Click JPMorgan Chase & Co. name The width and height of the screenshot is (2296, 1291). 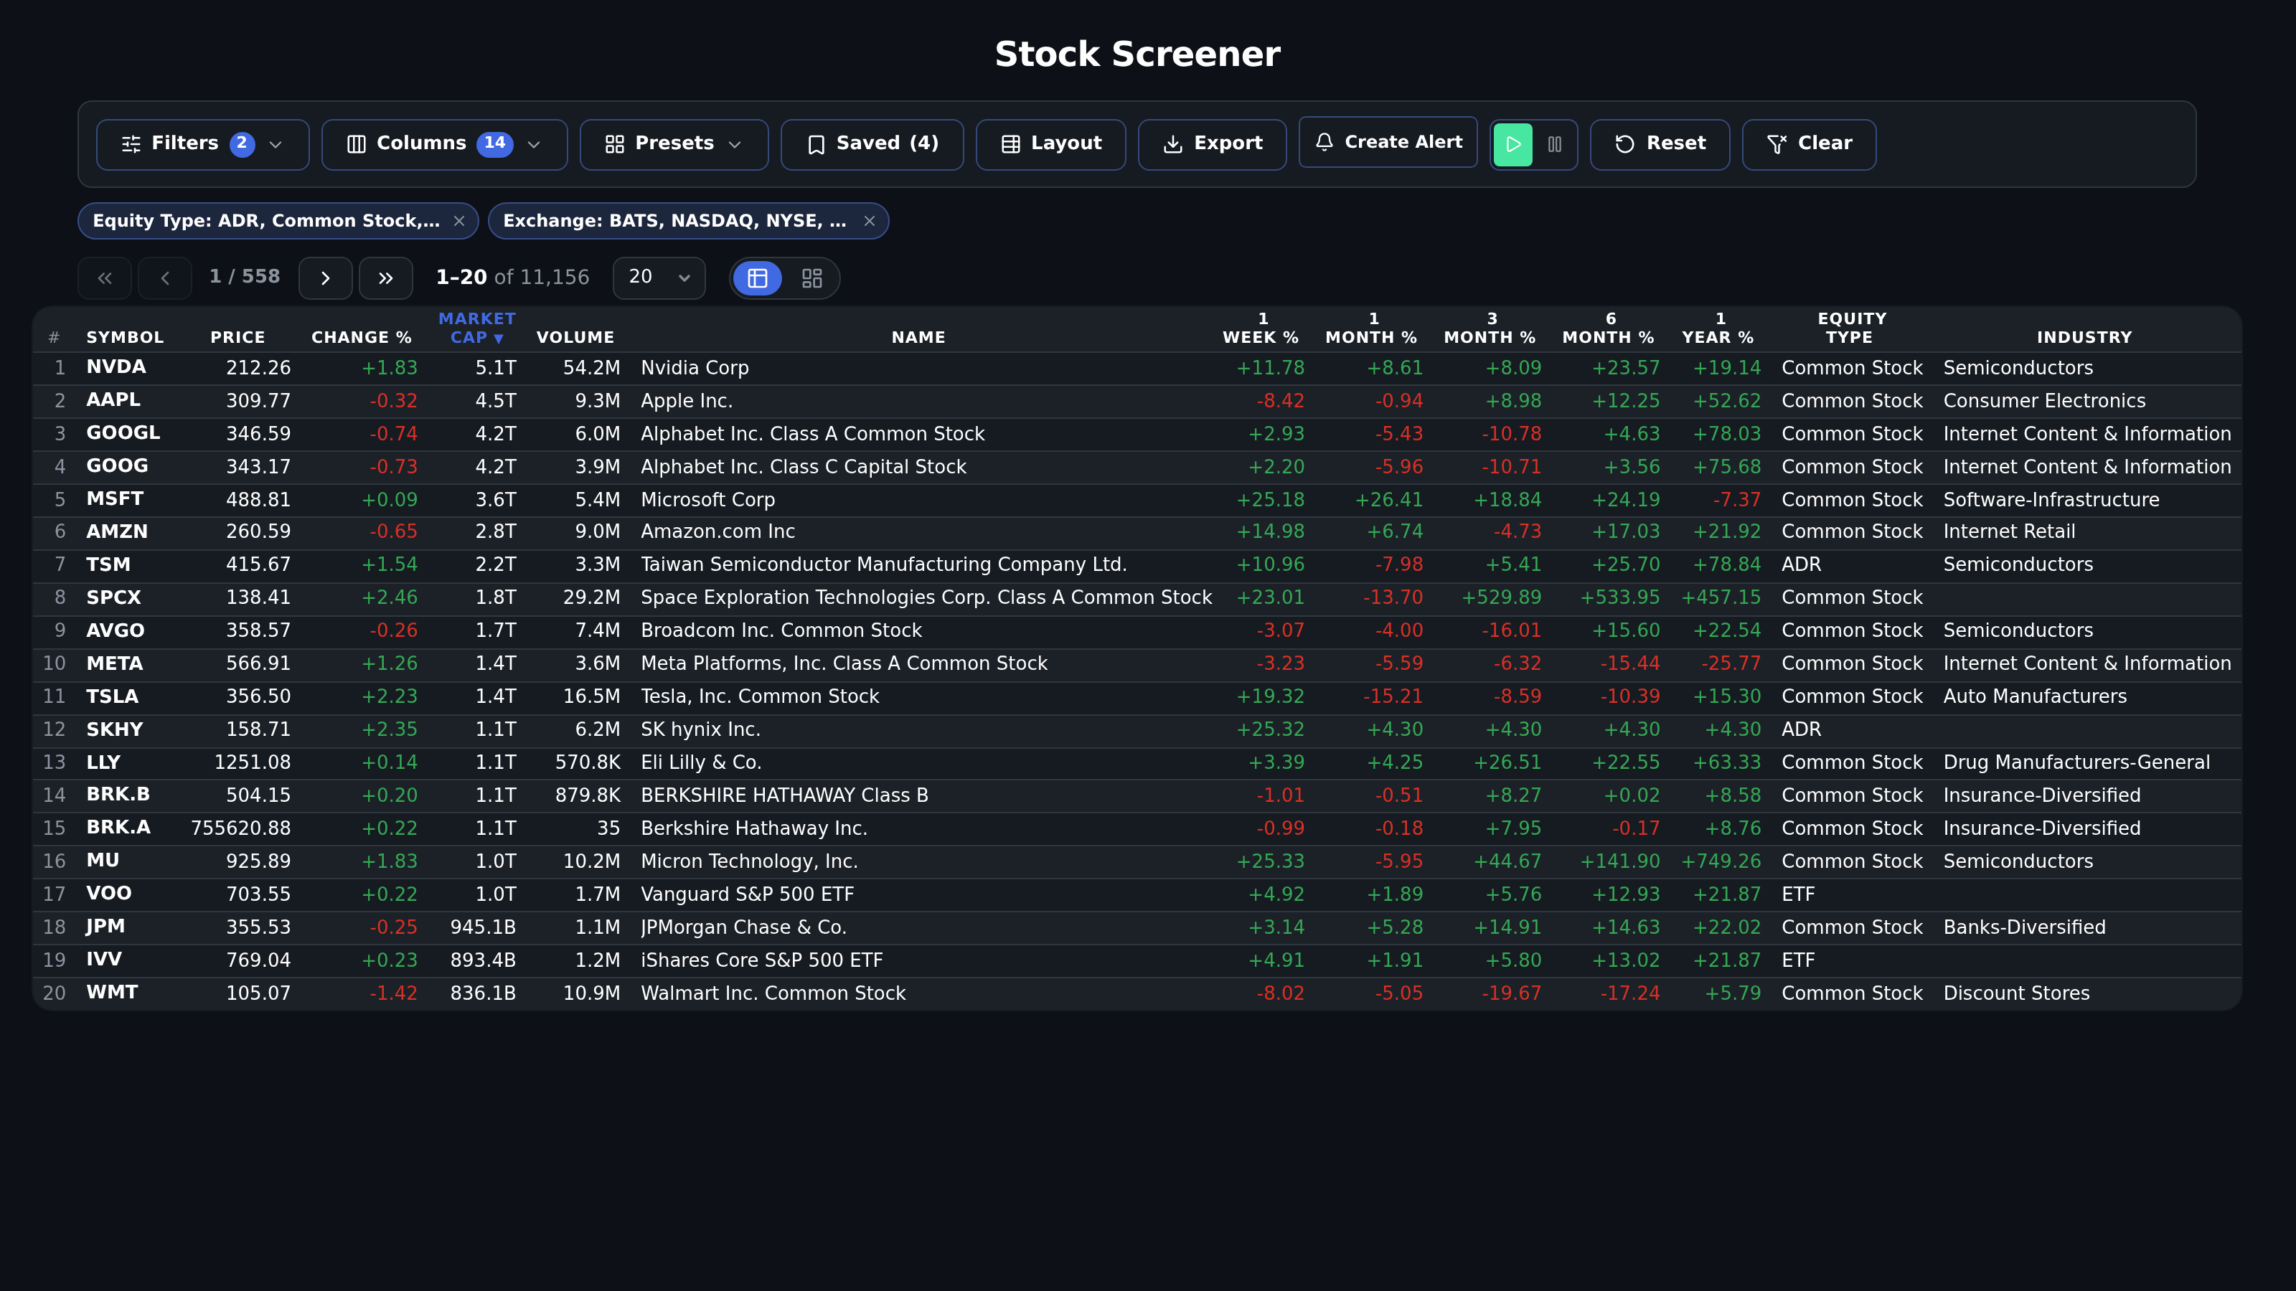[743, 927]
